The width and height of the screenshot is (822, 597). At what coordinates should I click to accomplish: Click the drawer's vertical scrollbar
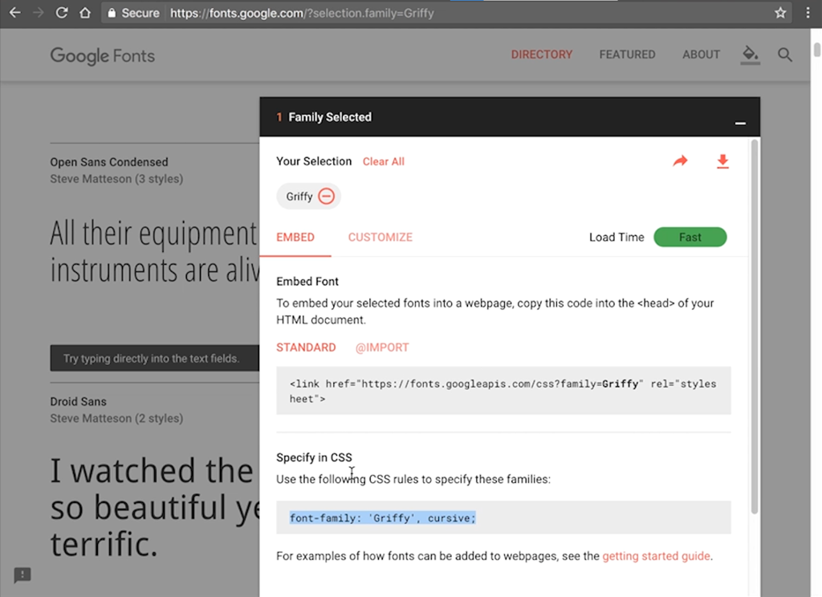[755, 326]
